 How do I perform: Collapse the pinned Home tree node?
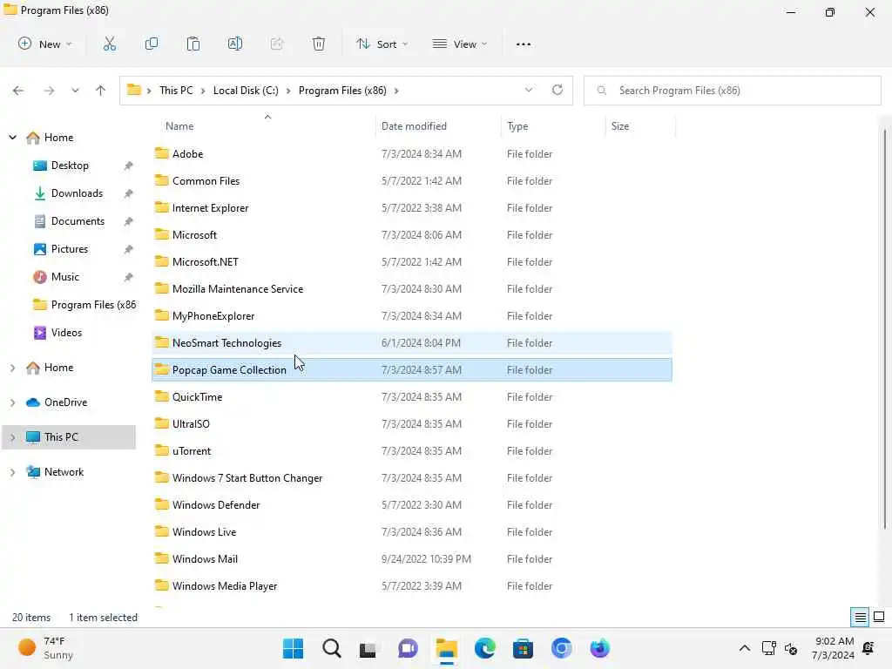[12, 137]
